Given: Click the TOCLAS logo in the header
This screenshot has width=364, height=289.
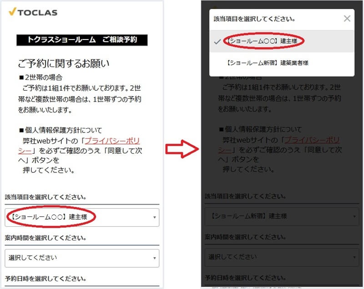Looking at the screenshot, I should click(33, 12).
